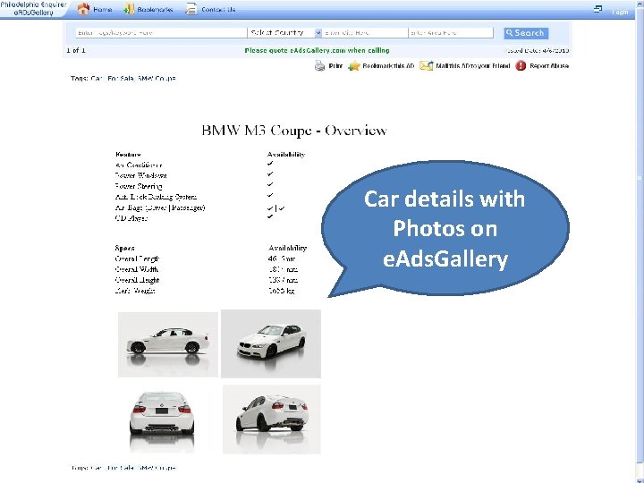644x483 pixels.
Task: Open the front-angle white BMW photo
Action: tap(271, 343)
